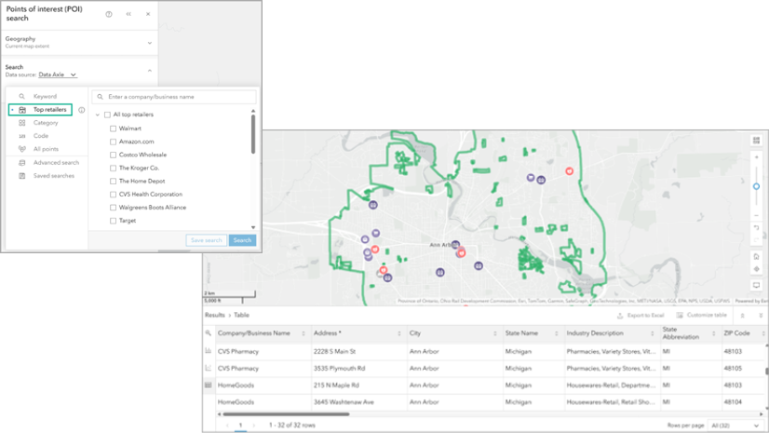Image resolution: width=769 pixels, height=433 pixels.
Task: Select the Category search option
Action: (x=45, y=123)
